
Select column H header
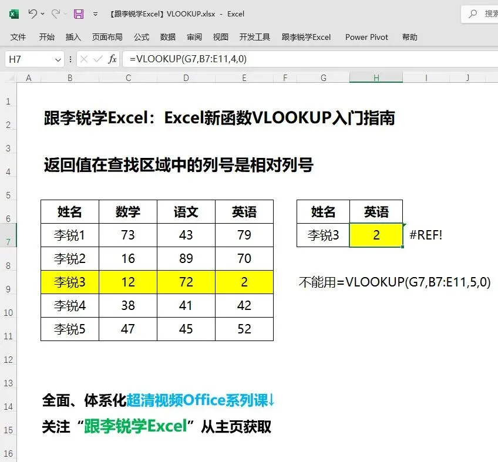click(x=376, y=78)
